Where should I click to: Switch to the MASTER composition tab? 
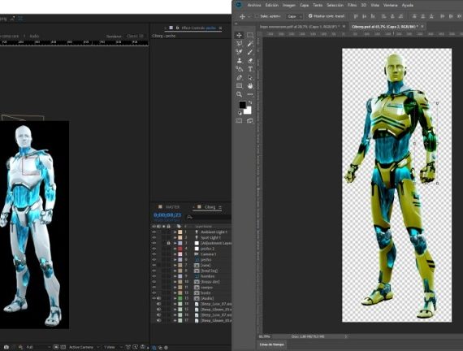click(172, 207)
